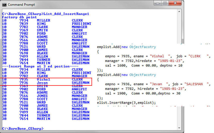This screenshot has width=214, height=133.
Task: Click the final C:\BareBone_CSharp> prompt line
Action: (x=23, y=128)
